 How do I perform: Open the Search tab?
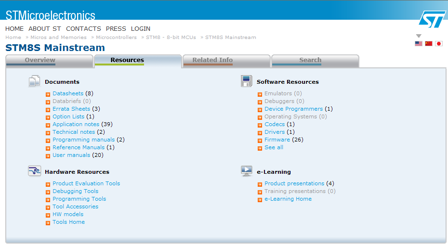click(x=315, y=61)
